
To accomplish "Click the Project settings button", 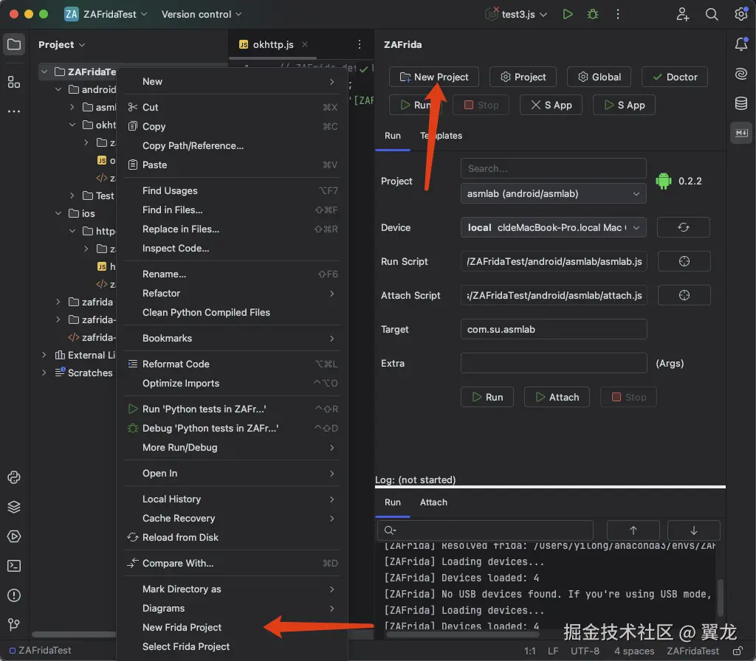I will coord(523,77).
